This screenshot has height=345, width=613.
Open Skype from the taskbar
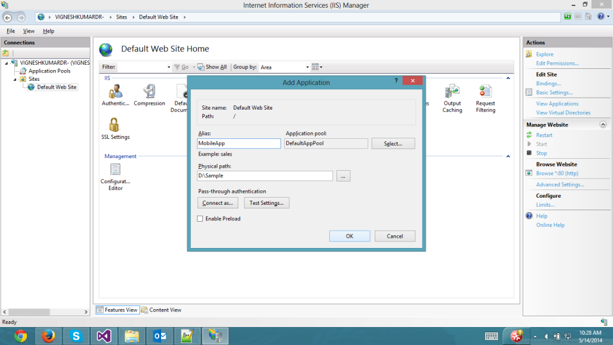(76, 336)
